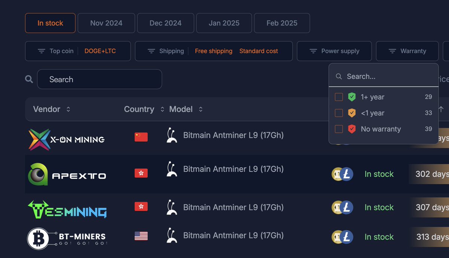This screenshot has height=258, width=449.
Task: Click the Litecoin icon in YesMining row
Action: point(347,207)
